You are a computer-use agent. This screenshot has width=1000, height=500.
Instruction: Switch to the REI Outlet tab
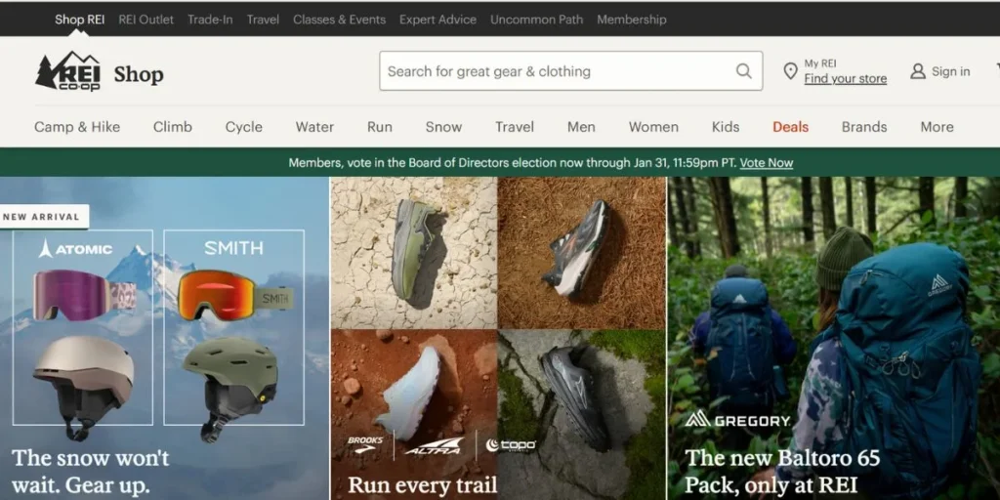click(146, 20)
